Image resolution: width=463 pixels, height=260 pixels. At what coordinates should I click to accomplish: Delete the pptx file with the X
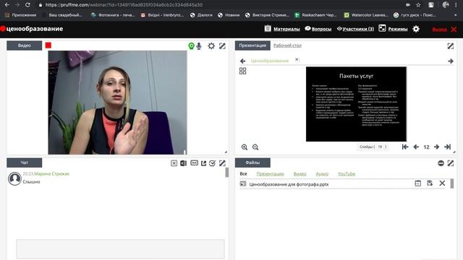coord(442,183)
